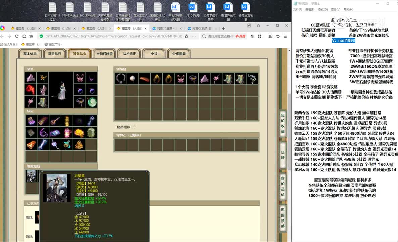Switch to the 属性抗性 tab
Screen dimensions: 398x242
(55, 54)
